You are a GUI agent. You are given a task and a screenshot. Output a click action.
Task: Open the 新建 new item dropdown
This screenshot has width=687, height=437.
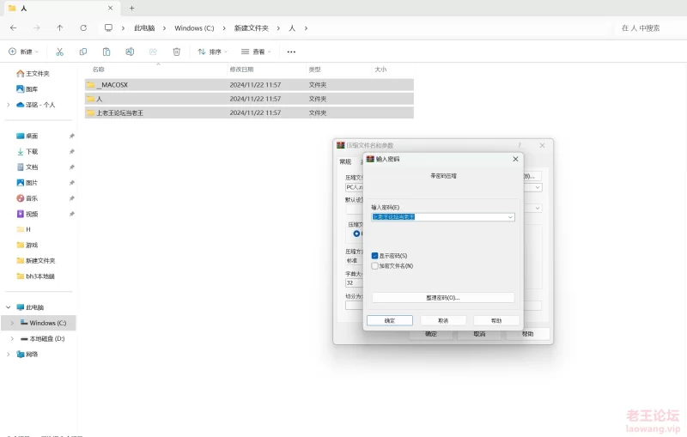click(24, 52)
